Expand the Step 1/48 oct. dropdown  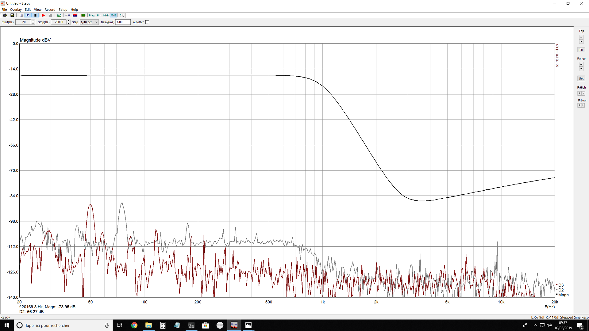pos(89,22)
